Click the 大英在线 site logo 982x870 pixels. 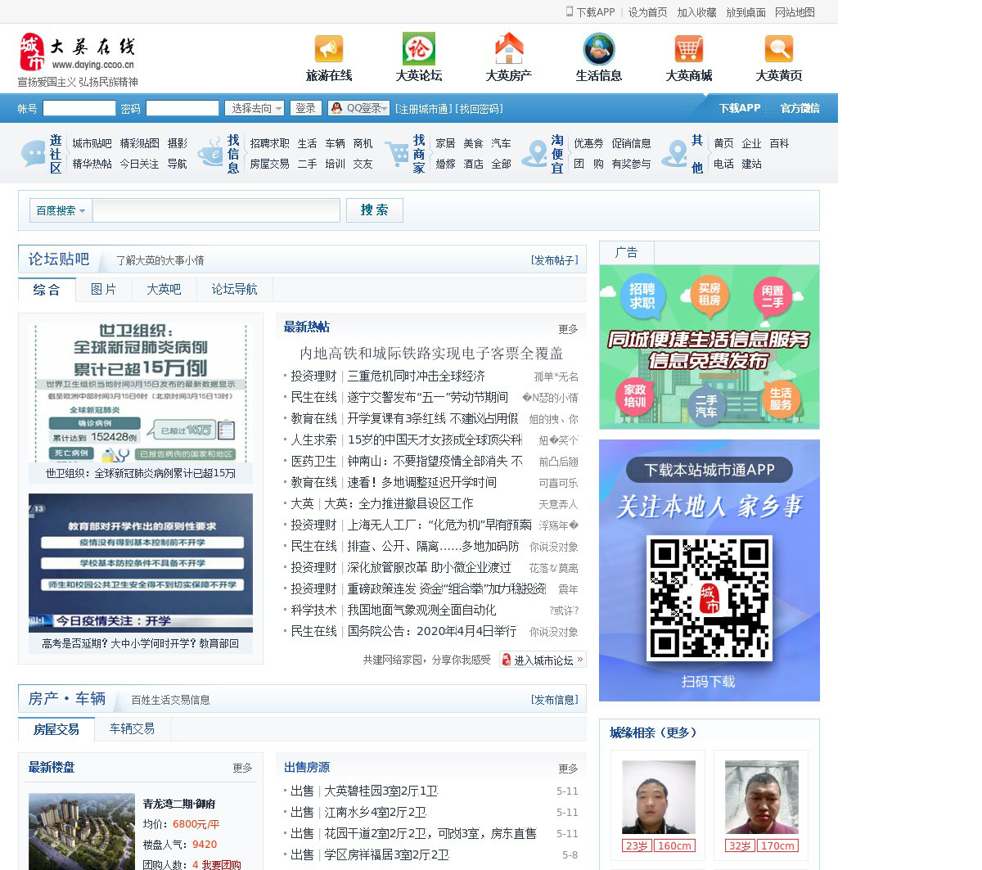pyautogui.click(x=77, y=52)
